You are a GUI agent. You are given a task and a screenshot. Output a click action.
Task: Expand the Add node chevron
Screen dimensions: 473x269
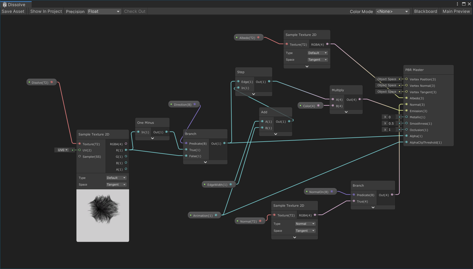276,134
